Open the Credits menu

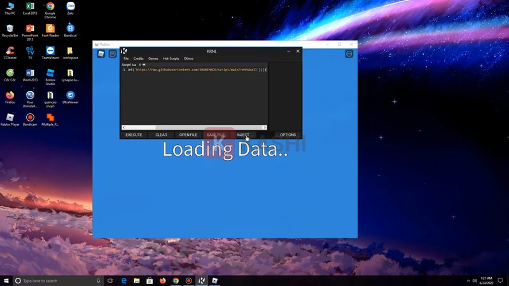click(138, 58)
